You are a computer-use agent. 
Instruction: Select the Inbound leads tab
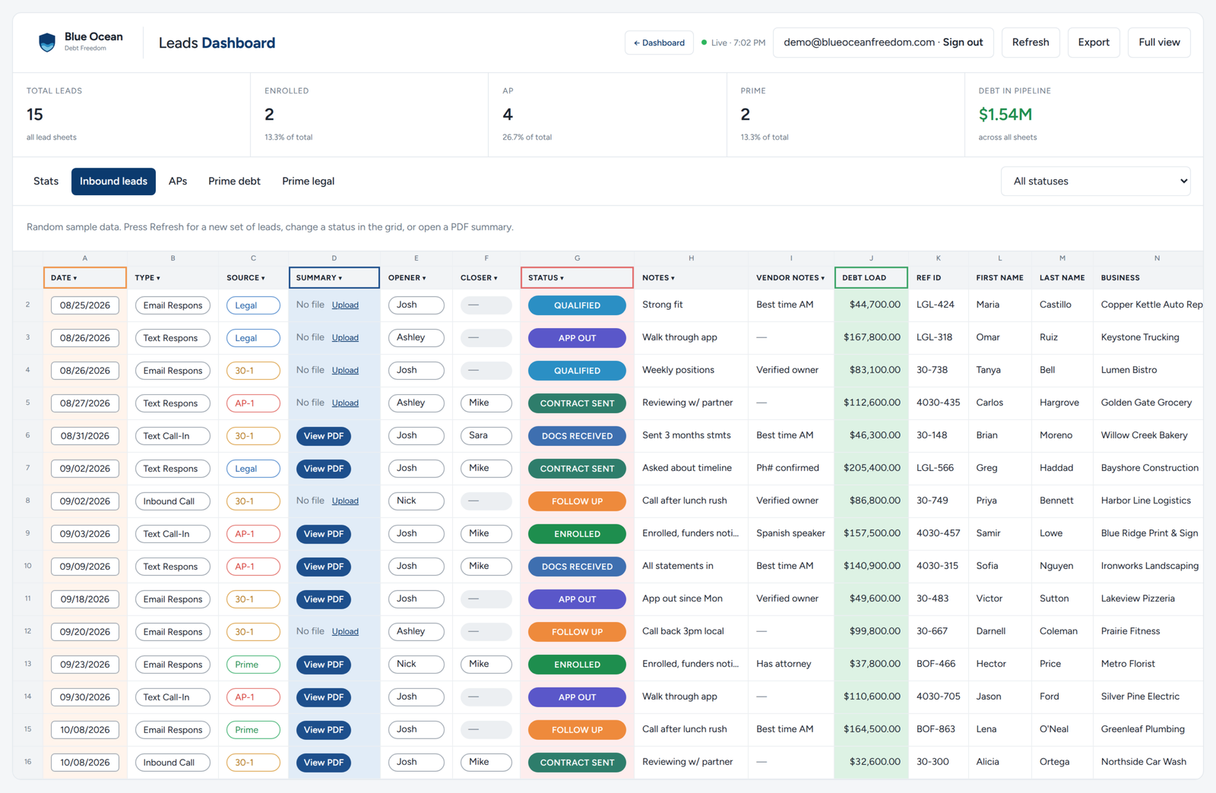(x=113, y=182)
